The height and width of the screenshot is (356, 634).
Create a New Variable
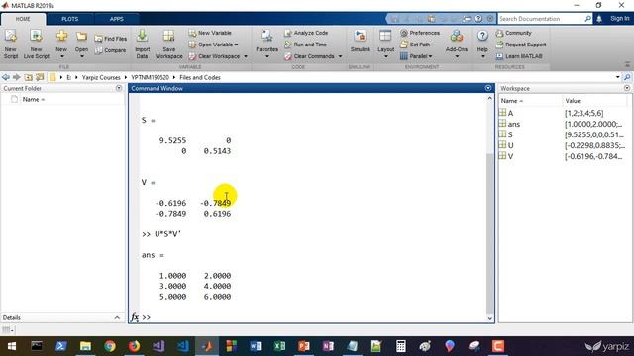tap(210, 33)
